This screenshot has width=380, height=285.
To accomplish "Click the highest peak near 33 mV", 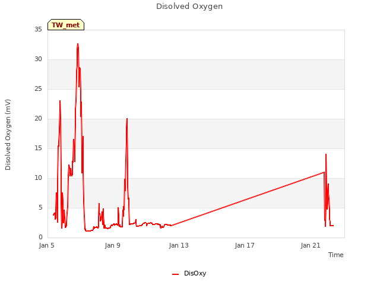I will pos(78,44).
